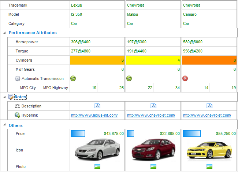
Task: Click the 306@6400 horsepower value
Action: point(81,42)
